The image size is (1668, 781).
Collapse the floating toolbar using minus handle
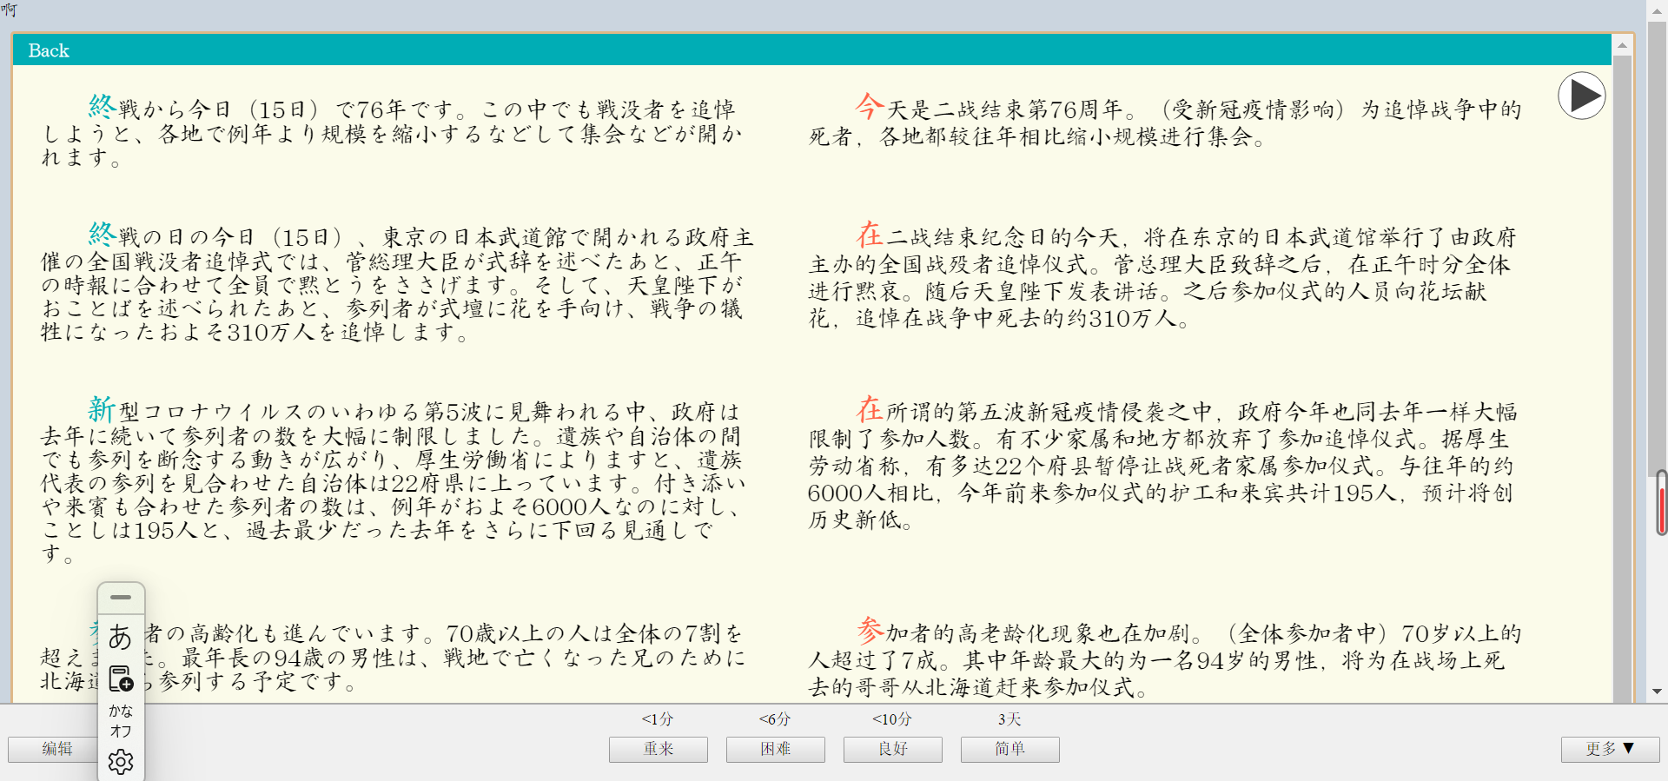click(121, 598)
